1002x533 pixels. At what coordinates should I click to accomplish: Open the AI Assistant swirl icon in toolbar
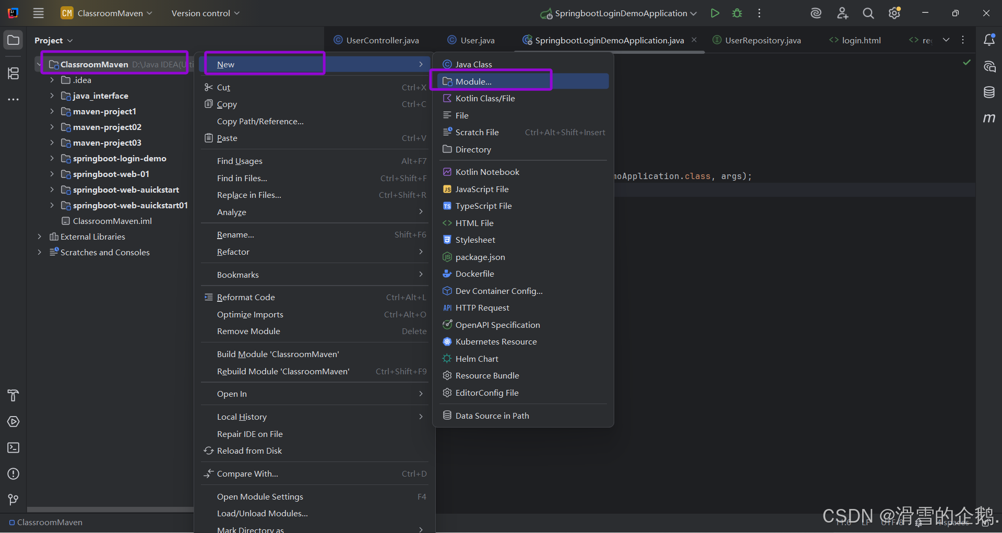coord(816,13)
